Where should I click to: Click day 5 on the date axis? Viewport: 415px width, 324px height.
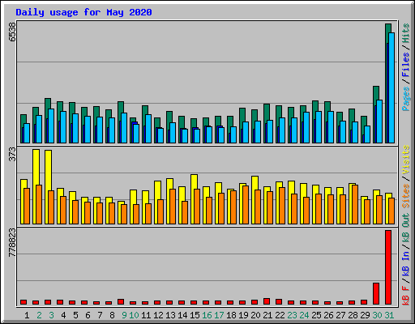[75, 315]
